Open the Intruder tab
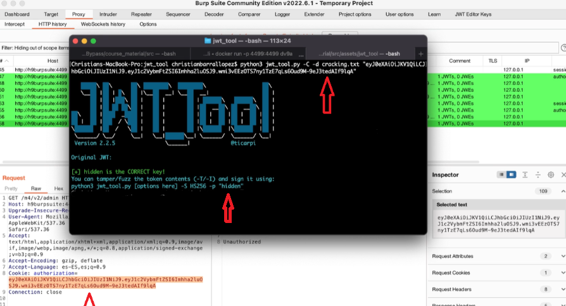Screen dimensions: 566x306 tap(108, 15)
